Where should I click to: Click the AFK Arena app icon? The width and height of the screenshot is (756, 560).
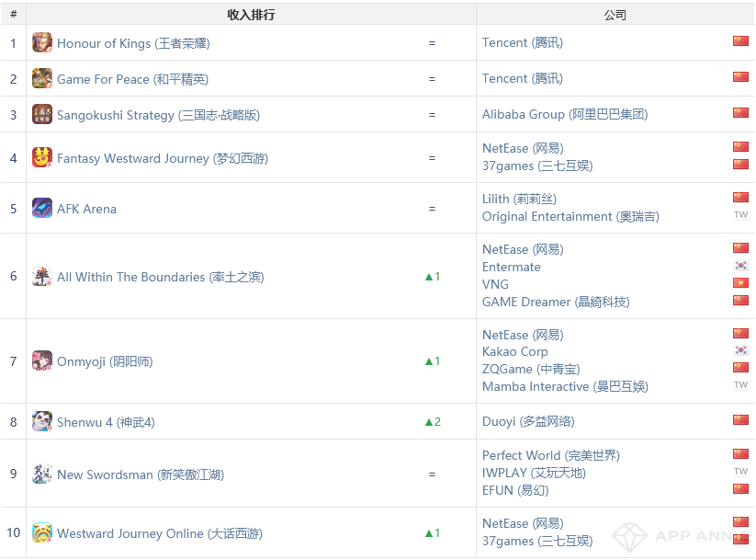tap(42, 209)
